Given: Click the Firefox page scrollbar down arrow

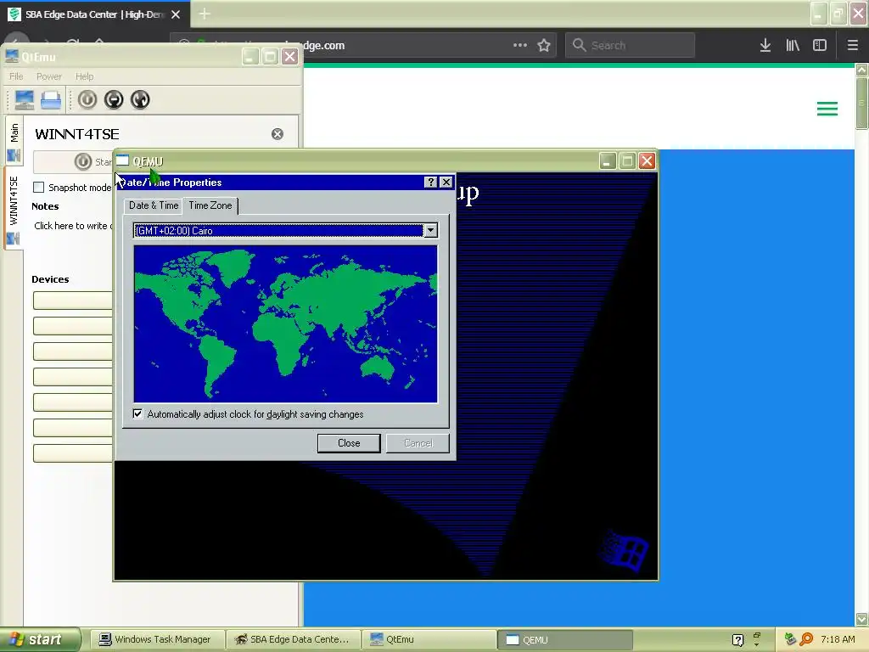Looking at the screenshot, I should 861,619.
